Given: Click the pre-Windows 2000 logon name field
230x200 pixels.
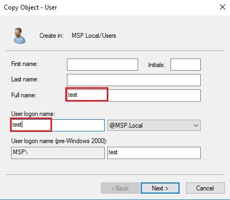Looking at the screenshot, I should (154, 153).
